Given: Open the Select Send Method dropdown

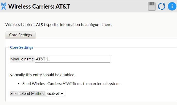Looking at the screenshot, I should (55, 94).
